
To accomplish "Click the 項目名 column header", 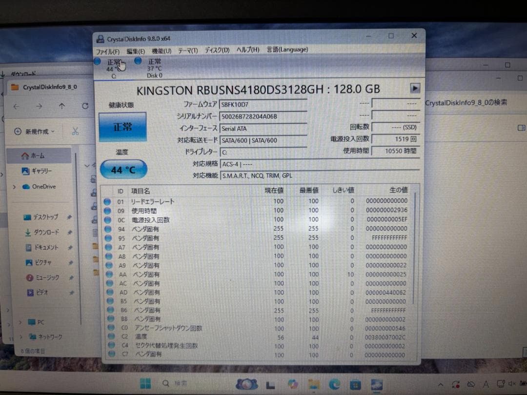I will (141, 191).
